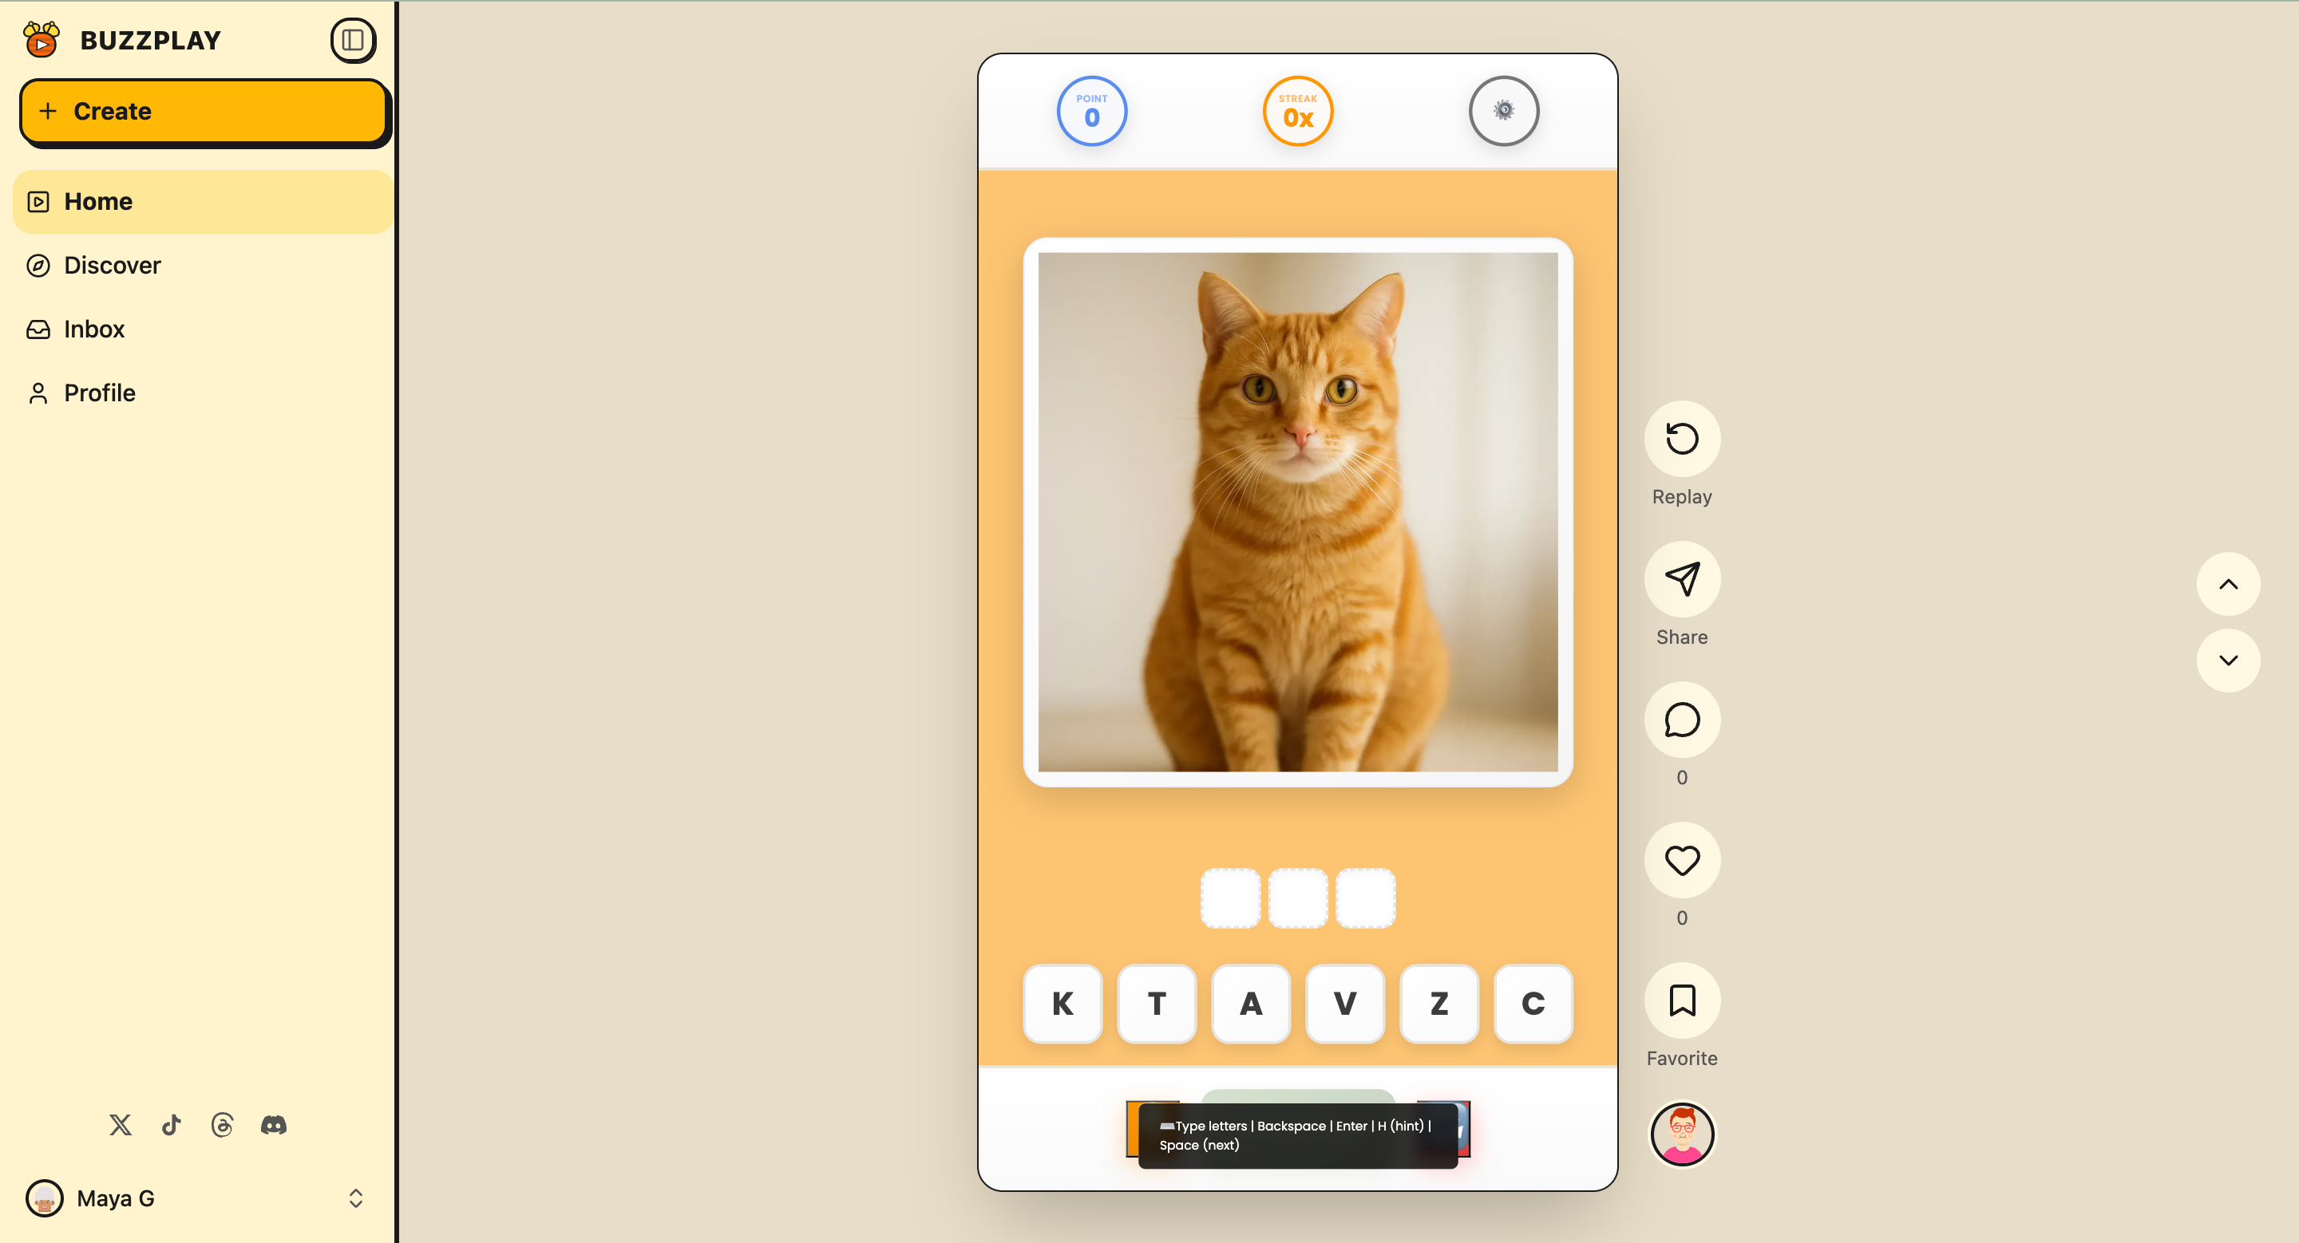Open game settings gear icon
Image resolution: width=2299 pixels, height=1243 pixels.
[x=1503, y=111]
